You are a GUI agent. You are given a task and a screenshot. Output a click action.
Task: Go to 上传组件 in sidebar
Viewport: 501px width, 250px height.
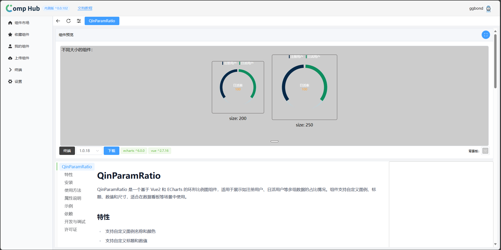click(x=22, y=58)
